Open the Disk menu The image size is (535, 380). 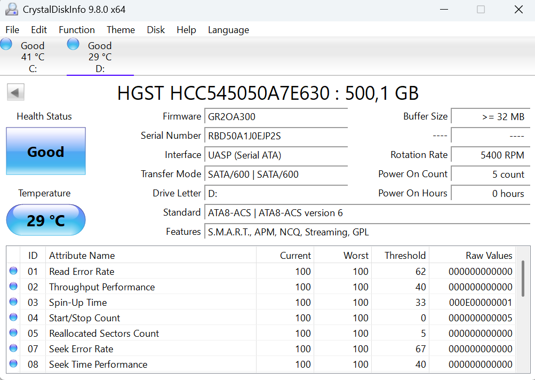pos(156,30)
